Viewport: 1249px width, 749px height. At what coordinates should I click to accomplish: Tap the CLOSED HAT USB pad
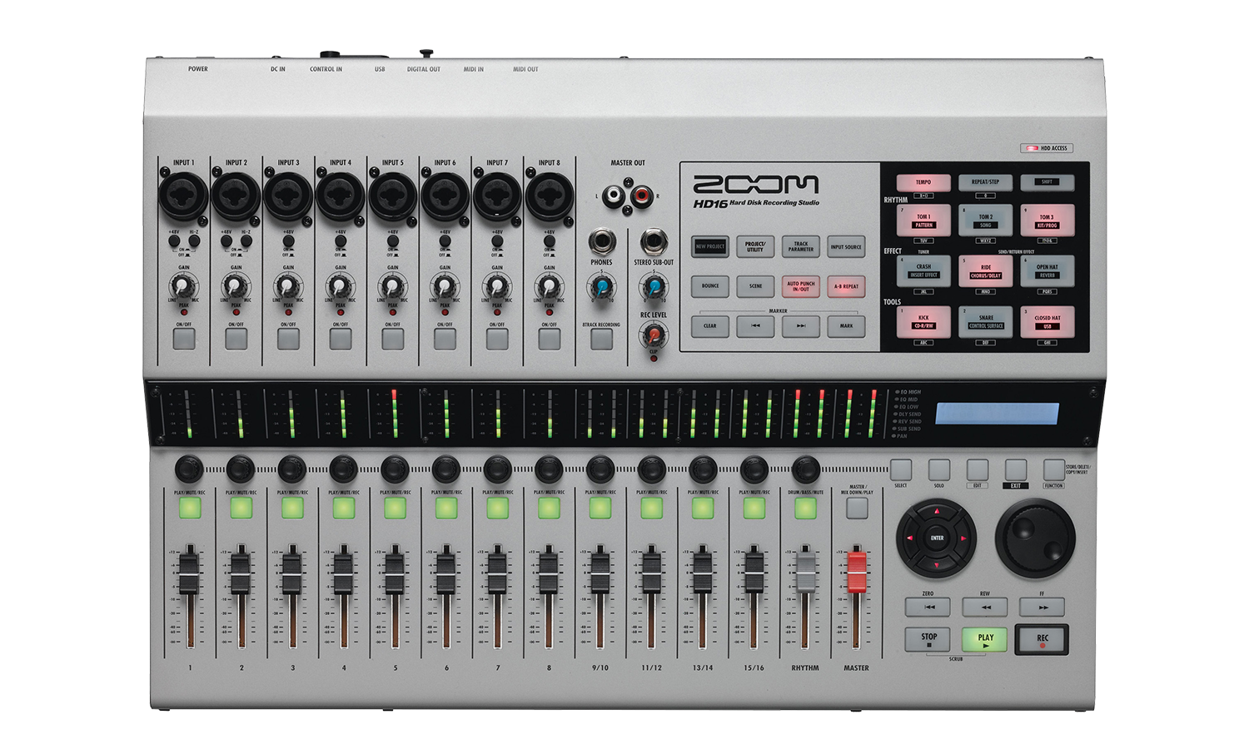[x=1047, y=322]
